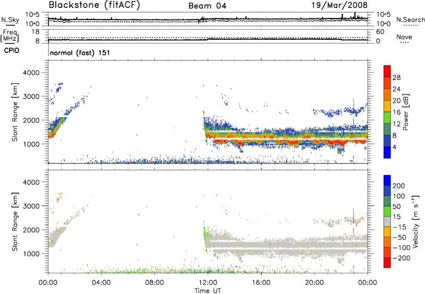The height and width of the screenshot is (294, 425).
Task: Select the 200 value on Velocity colorbar
Action: 399,186
